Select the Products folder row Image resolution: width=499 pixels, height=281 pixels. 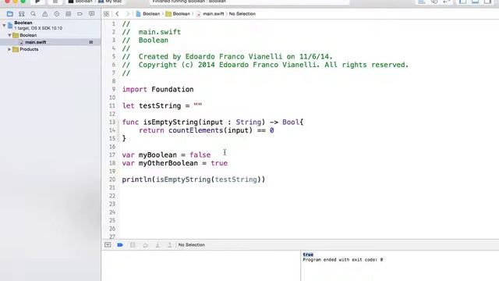pyautogui.click(x=50, y=49)
